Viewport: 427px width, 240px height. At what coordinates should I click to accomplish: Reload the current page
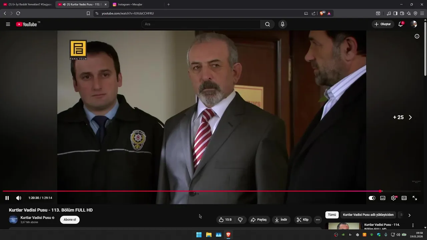[x=18, y=13]
